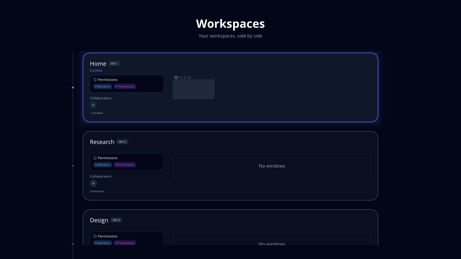Click 0 Permissions badge in Design card
461x259 pixels.
tap(125, 243)
